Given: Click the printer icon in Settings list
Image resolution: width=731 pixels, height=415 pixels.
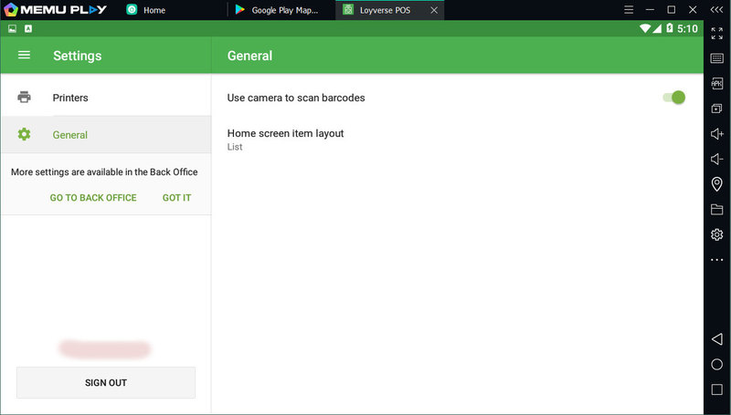Looking at the screenshot, I should point(25,98).
